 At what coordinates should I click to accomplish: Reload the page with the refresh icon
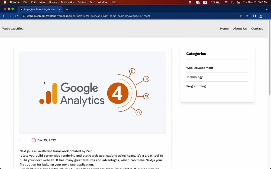[x=16, y=16]
